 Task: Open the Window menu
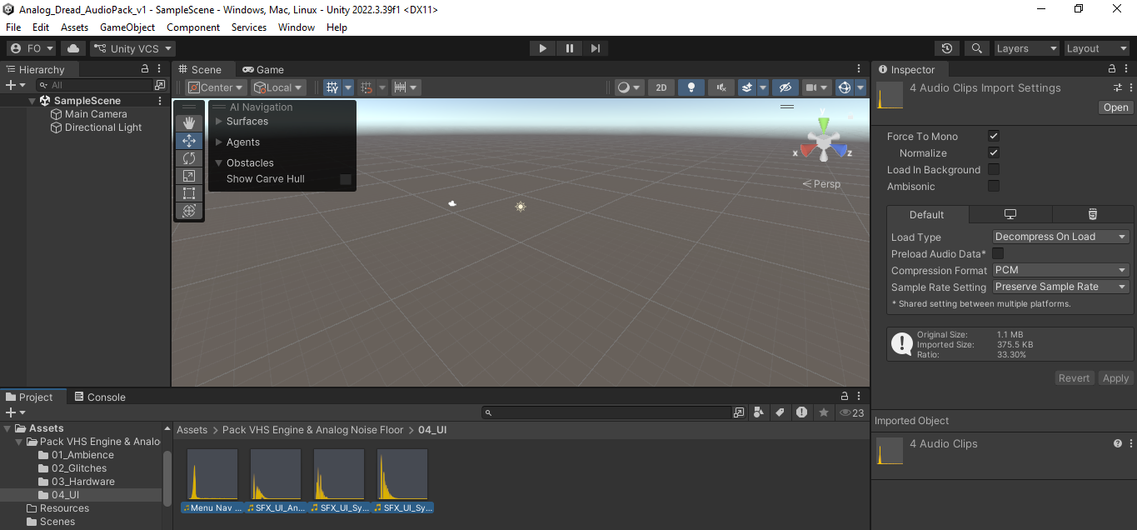click(297, 27)
